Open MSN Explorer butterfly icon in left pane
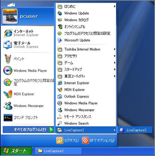 pos(8,94)
